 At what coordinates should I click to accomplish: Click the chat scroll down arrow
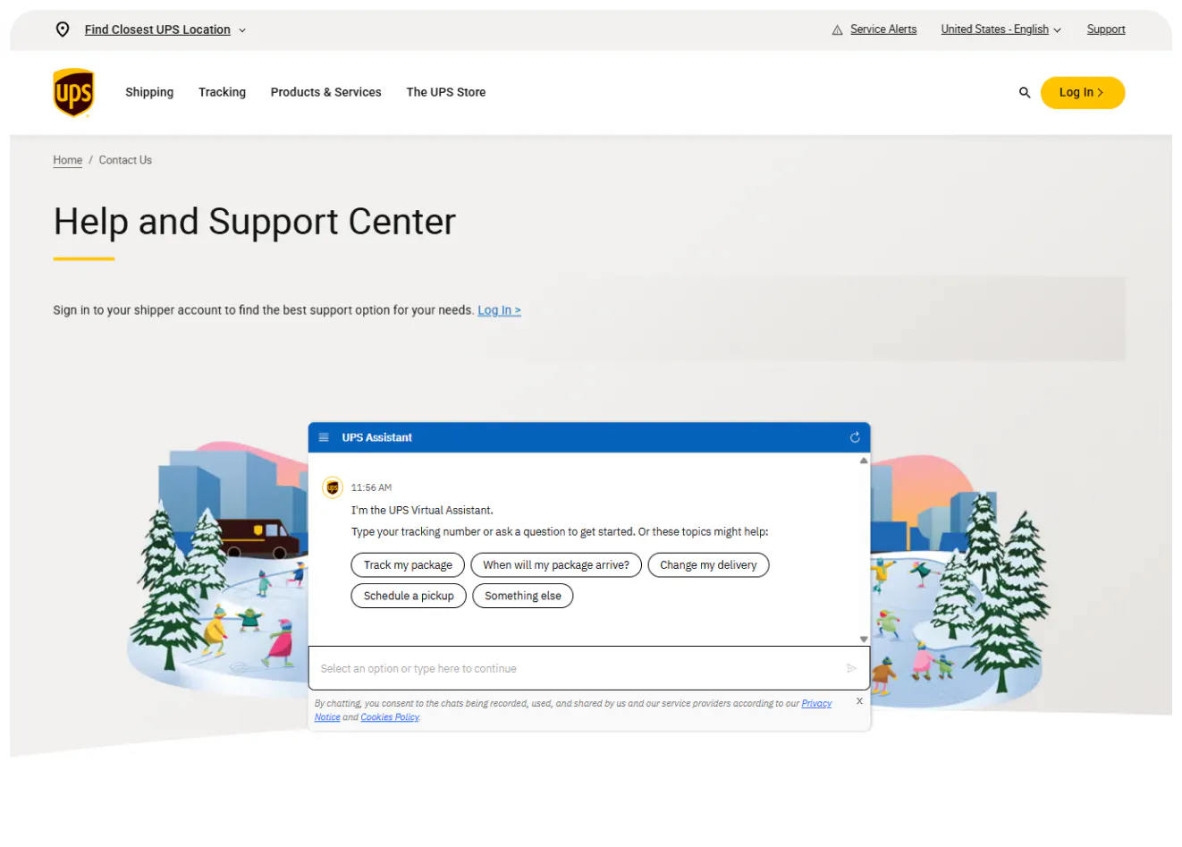click(864, 639)
